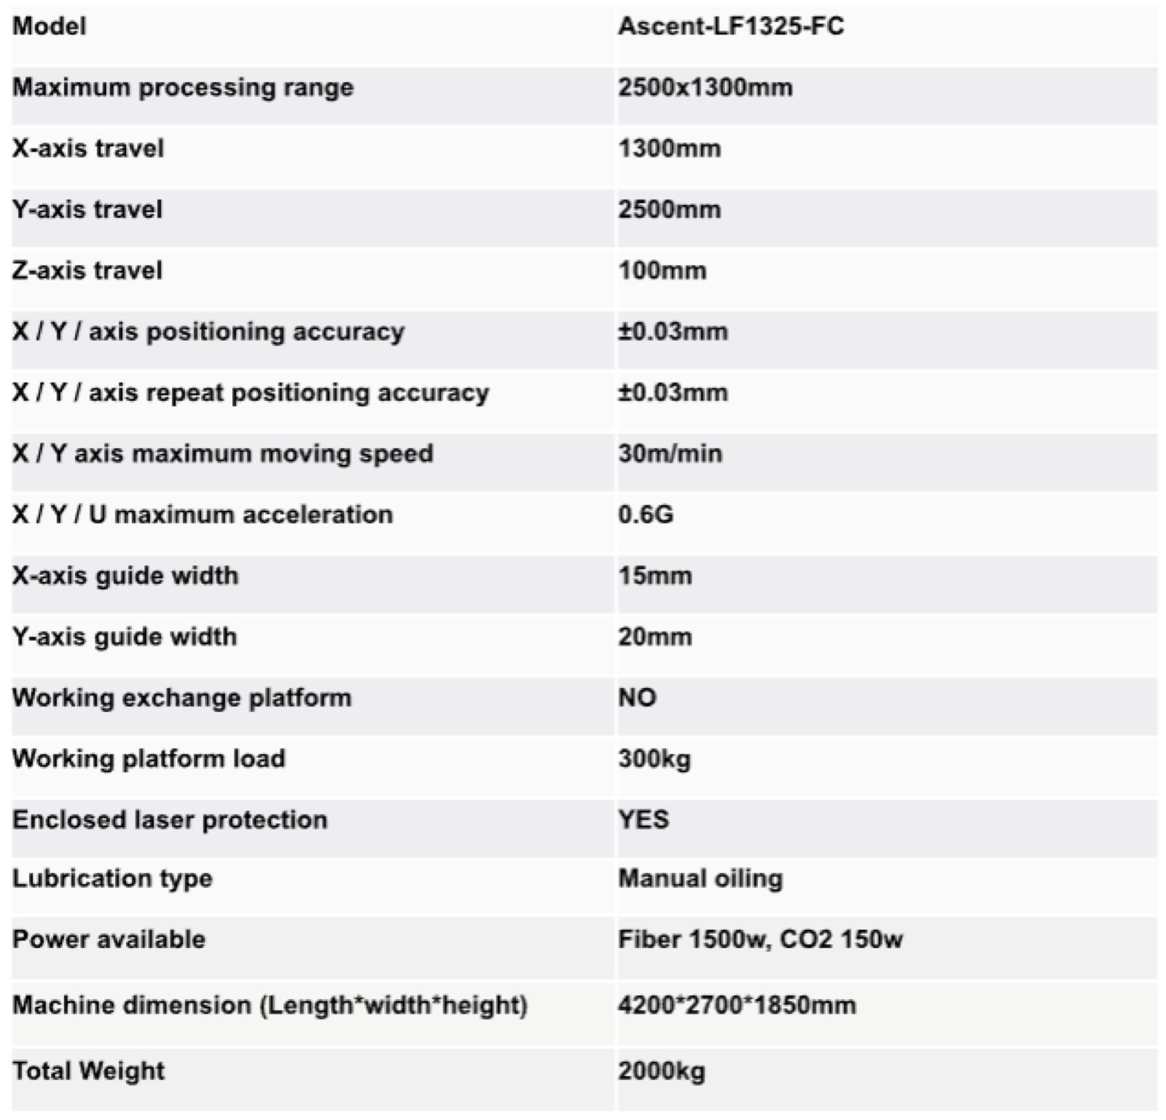Select the Maximum processing range label
The height and width of the screenshot is (1120, 1166).
(x=183, y=88)
